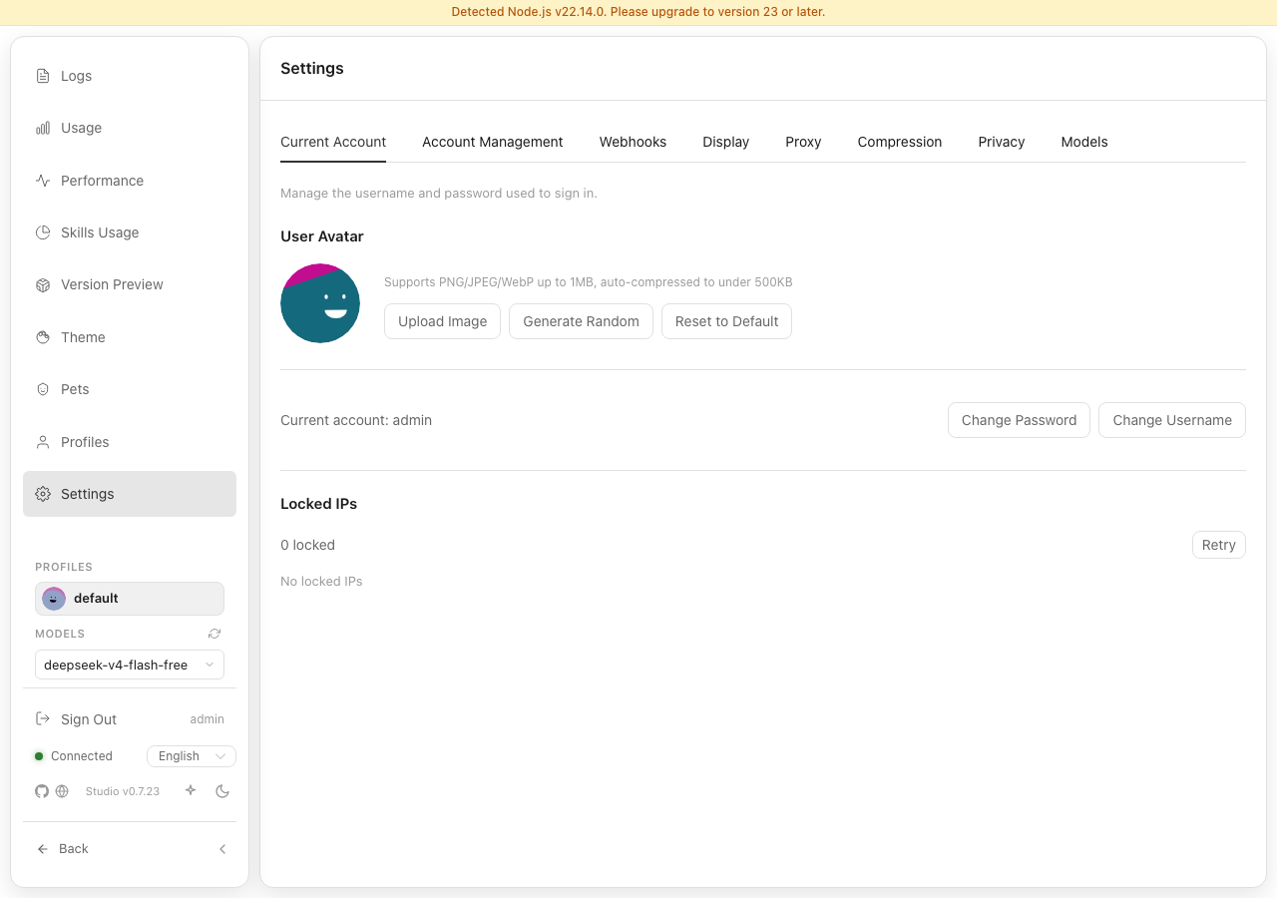Click the Retry button for locked IPs

pos(1219,545)
